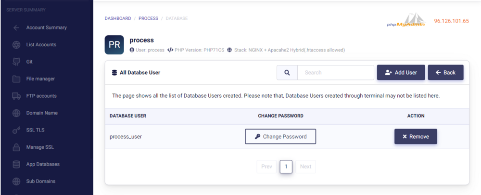Screen dimensions: 481x195
Task: Open phpMyAdmin via its logo
Action: (x=406, y=21)
